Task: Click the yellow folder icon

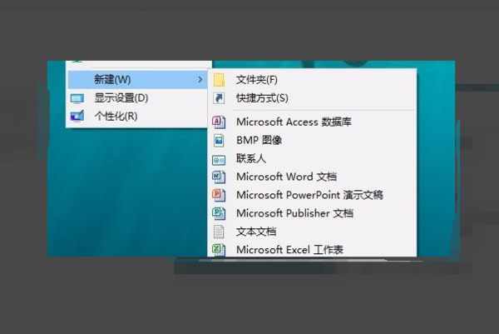Action: (x=219, y=80)
